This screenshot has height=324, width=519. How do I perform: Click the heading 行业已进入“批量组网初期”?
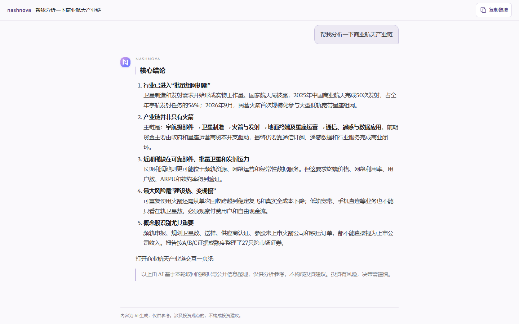tap(177, 85)
